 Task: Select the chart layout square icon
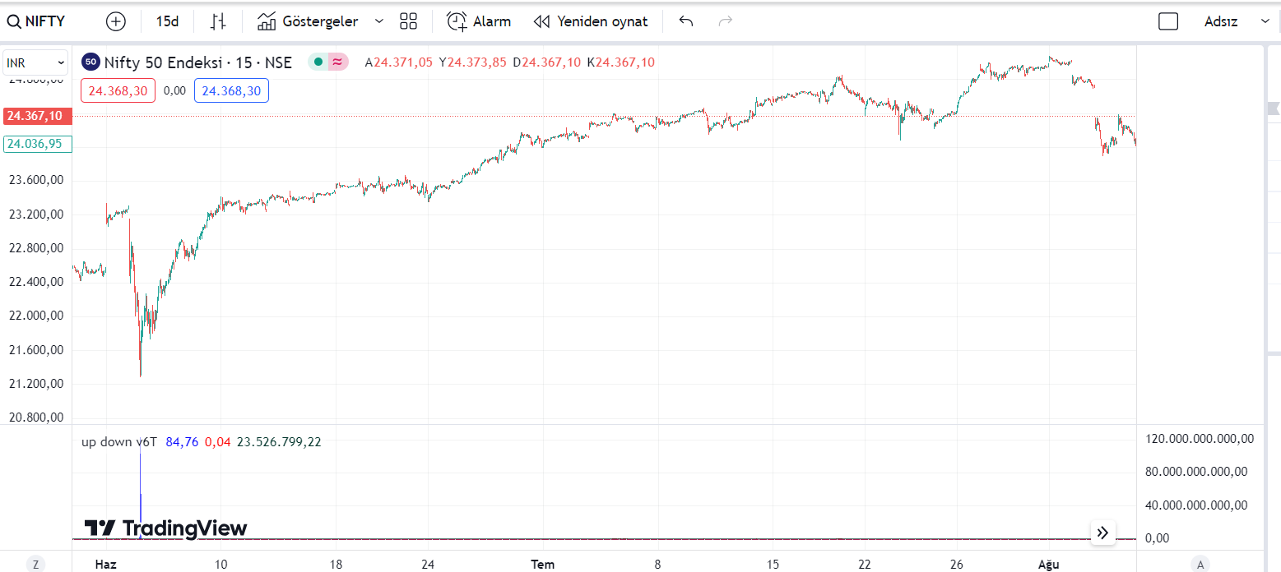pos(1167,21)
